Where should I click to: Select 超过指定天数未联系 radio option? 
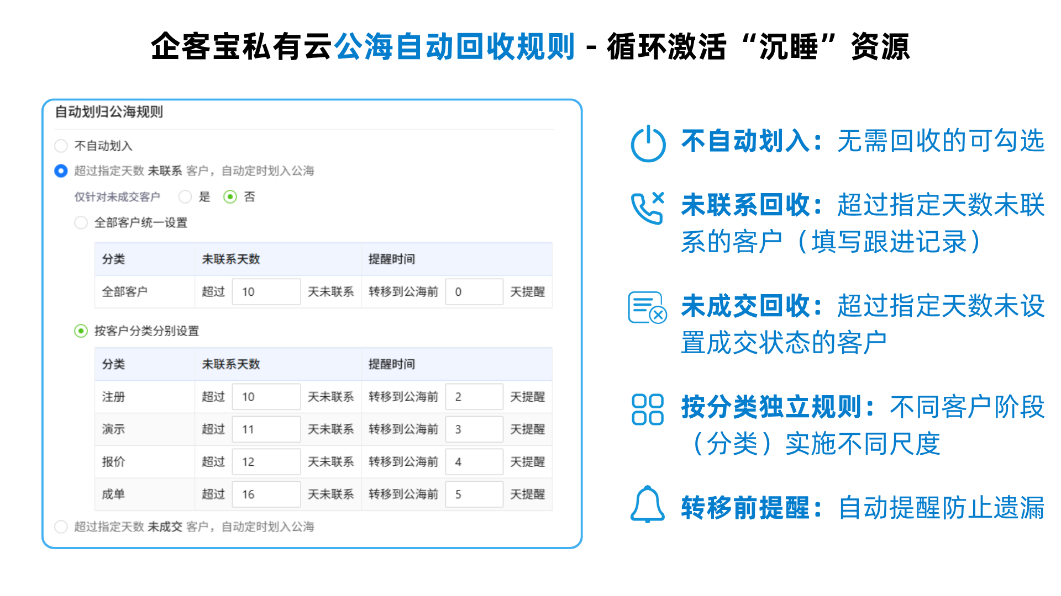61,171
